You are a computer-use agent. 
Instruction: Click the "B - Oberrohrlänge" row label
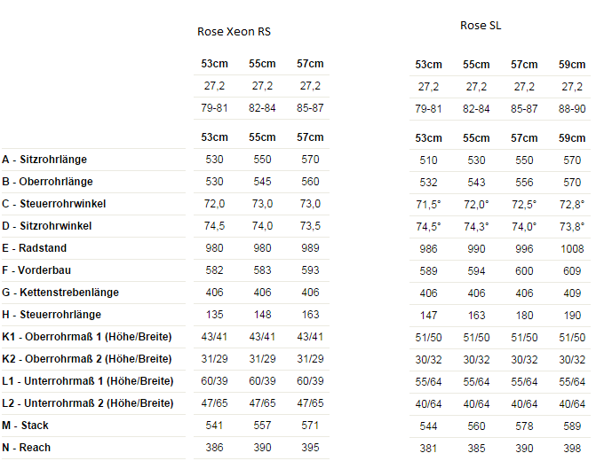point(47,182)
